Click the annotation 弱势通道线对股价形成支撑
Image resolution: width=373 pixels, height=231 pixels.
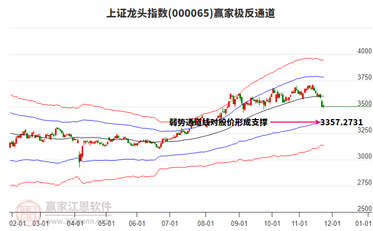pyautogui.click(x=218, y=122)
